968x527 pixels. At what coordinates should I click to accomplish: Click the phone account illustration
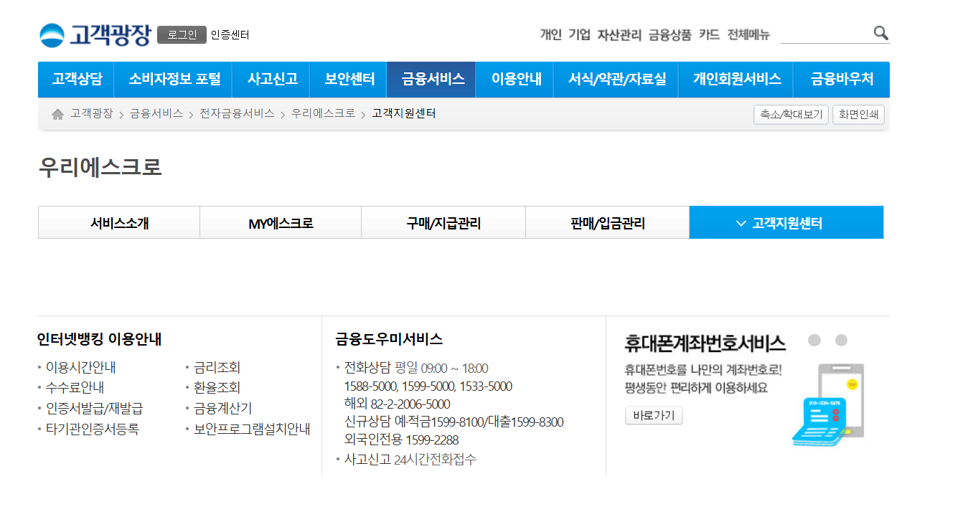click(829, 405)
